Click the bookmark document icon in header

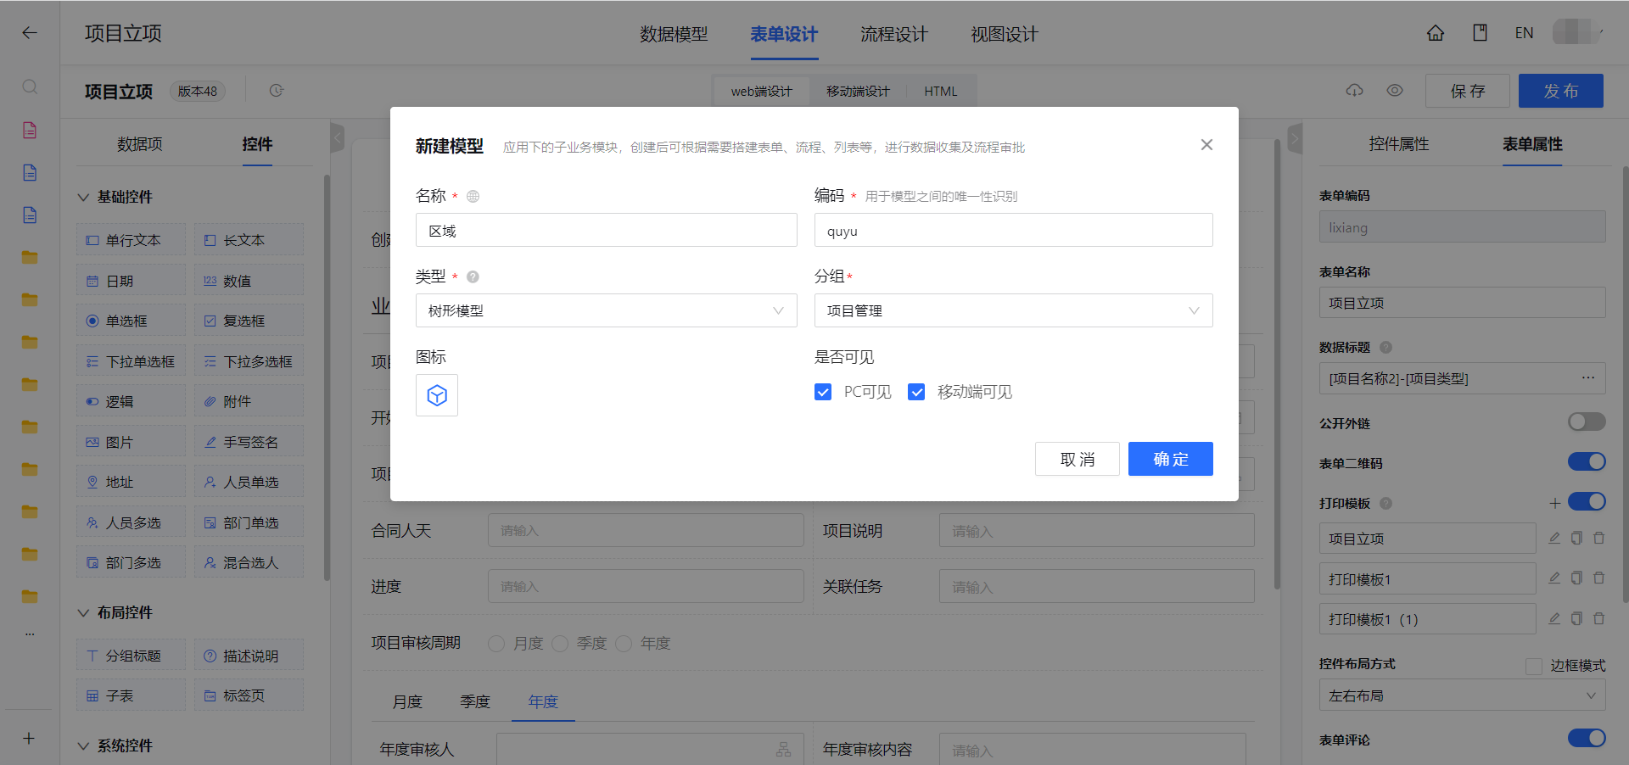pos(1480,33)
